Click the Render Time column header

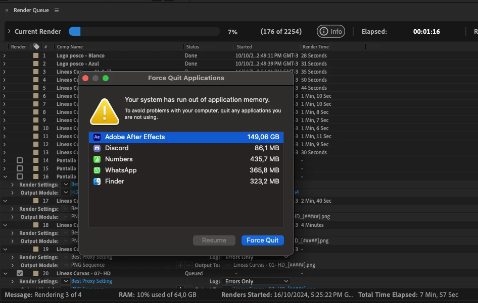[315, 46]
